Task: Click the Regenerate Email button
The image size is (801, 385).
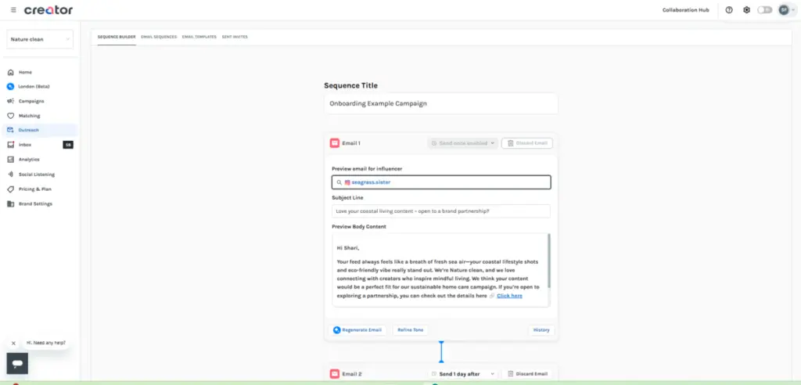Action: tap(357, 330)
